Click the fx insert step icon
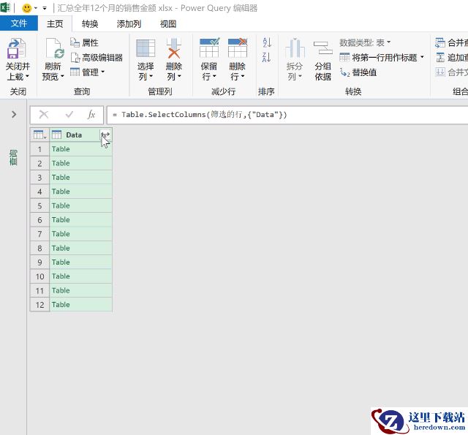This screenshot has height=435, width=468. coord(91,114)
